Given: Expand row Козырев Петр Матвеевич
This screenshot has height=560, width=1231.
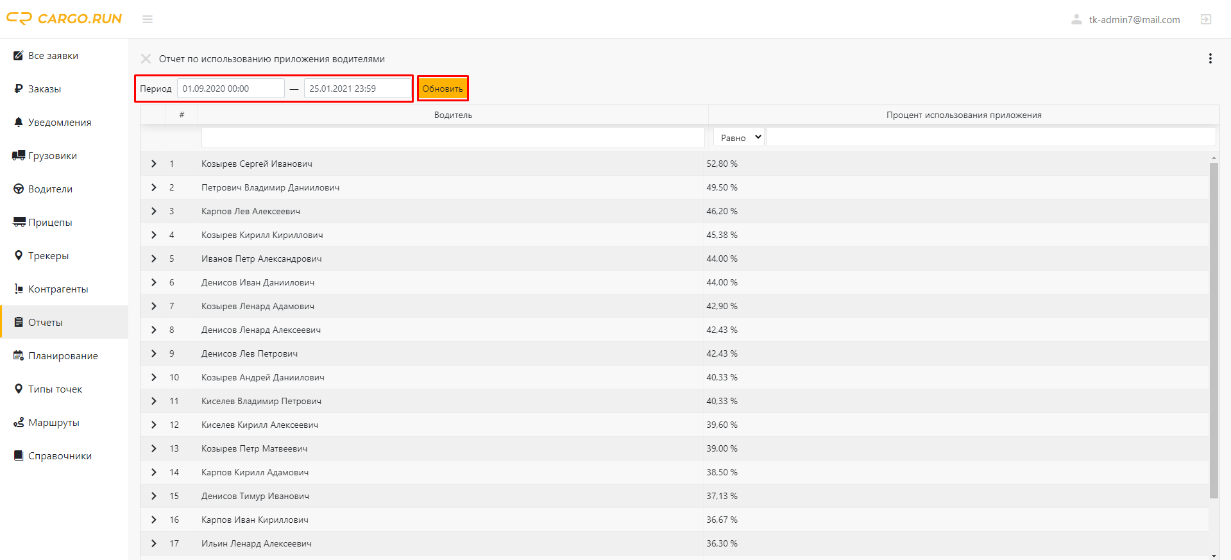Looking at the screenshot, I should (x=153, y=448).
